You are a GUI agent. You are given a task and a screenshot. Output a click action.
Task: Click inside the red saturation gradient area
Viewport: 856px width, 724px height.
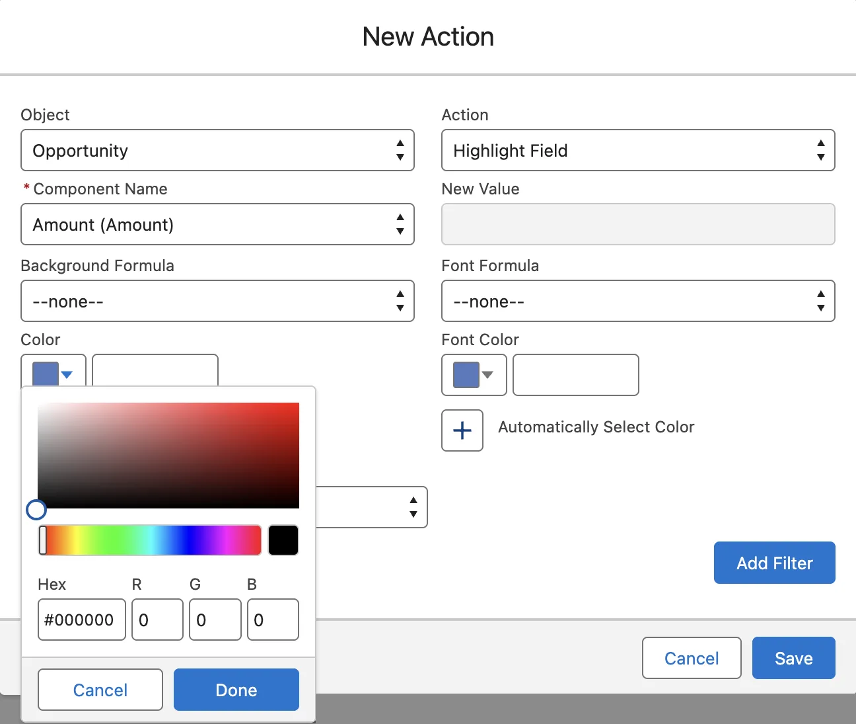(x=168, y=456)
